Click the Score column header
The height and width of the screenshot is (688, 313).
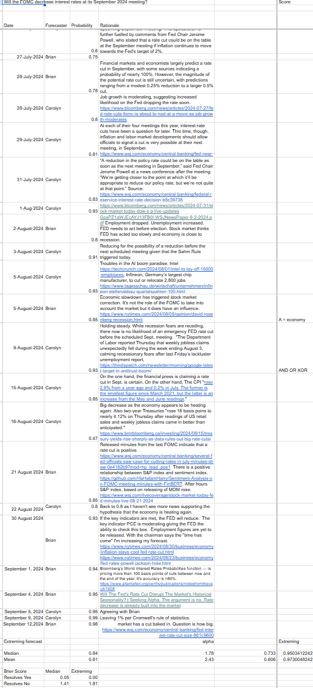tap(284, 3)
